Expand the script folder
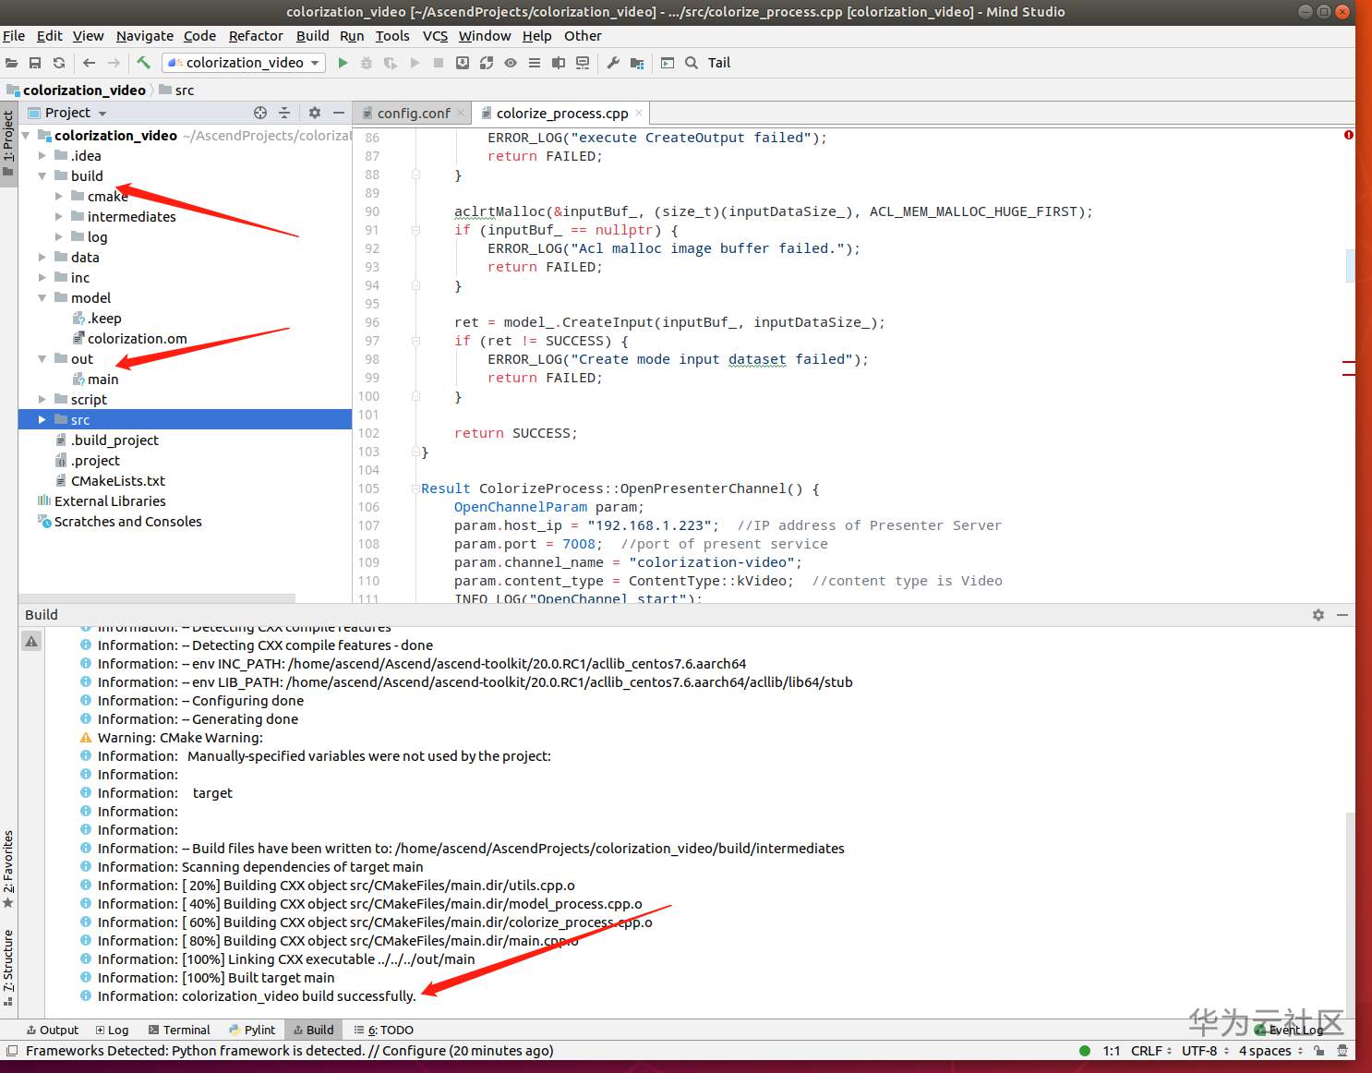This screenshot has width=1372, height=1073. point(42,400)
